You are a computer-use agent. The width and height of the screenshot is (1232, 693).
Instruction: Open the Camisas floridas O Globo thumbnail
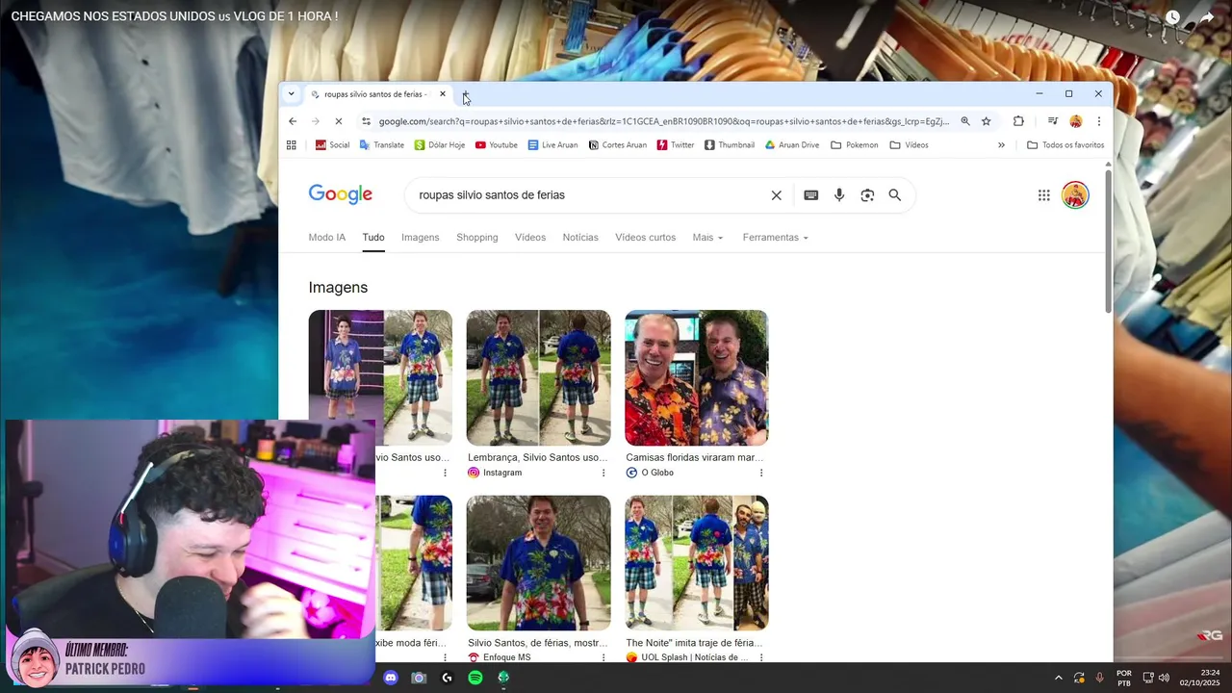pos(697,377)
